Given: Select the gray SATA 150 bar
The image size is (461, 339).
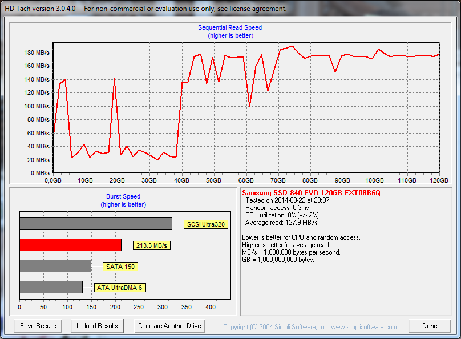Looking at the screenshot, I should [55, 266].
